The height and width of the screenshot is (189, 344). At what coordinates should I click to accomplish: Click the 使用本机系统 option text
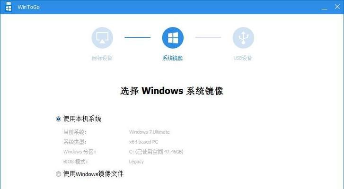[x=82, y=119]
